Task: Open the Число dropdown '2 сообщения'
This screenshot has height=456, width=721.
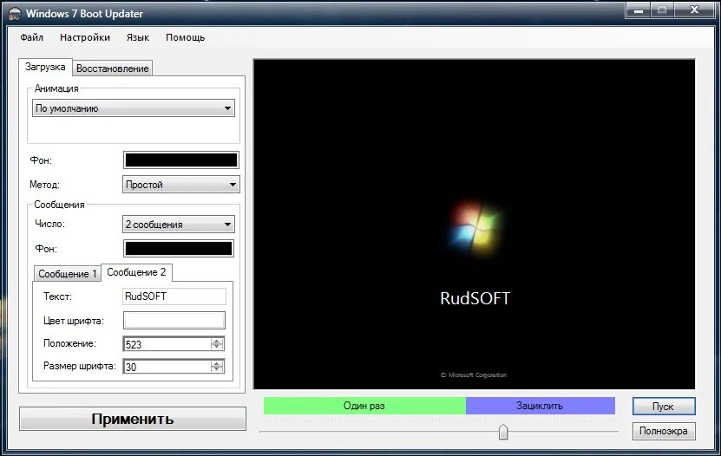Action: 179,225
